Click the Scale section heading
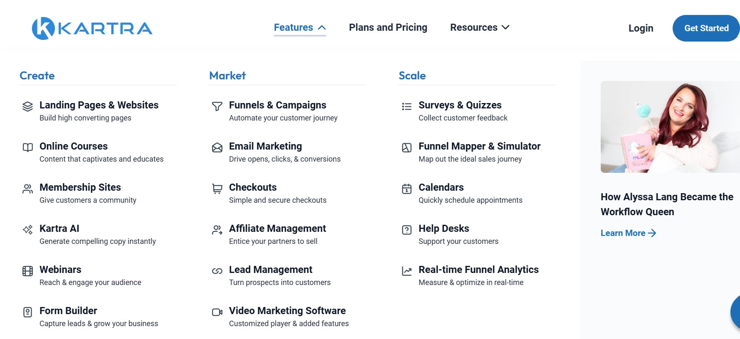The image size is (740, 339). 412,76
